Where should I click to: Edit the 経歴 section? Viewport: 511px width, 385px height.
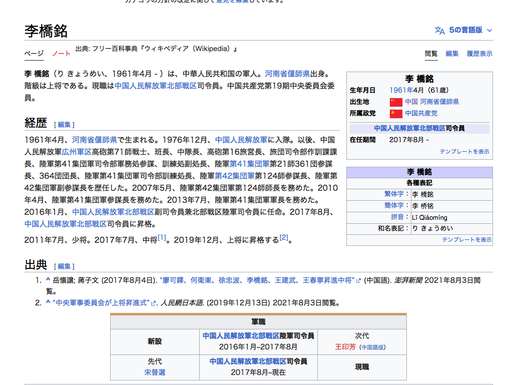tap(64, 125)
